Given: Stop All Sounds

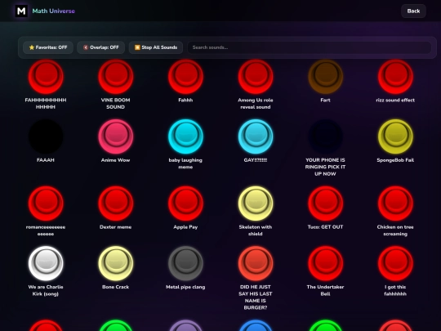Looking at the screenshot, I should [156, 47].
